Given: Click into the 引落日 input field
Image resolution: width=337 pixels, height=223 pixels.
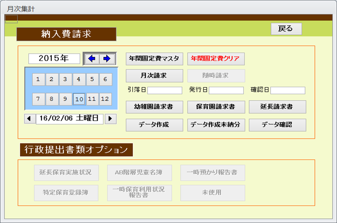Looking at the screenshot, I should click(x=165, y=90).
